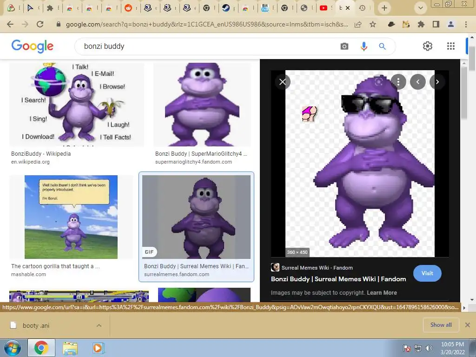Share this page from the address bar
The width and height of the screenshot is (476, 357).
(358, 24)
